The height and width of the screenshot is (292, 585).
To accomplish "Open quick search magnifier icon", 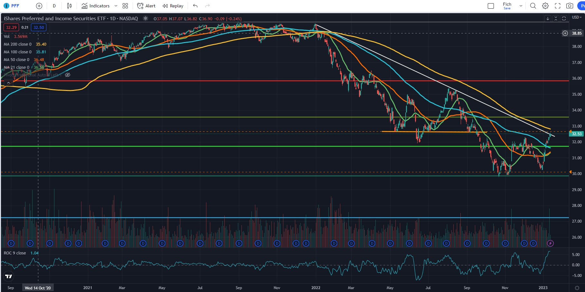I will tap(533, 6).
